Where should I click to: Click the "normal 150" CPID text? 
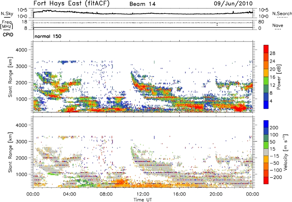point(48,36)
